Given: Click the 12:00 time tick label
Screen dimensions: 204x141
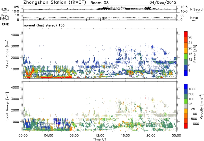Looking at the screenshot, I should coord(100,136).
